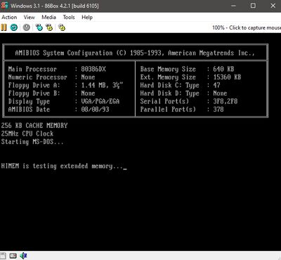Click the '15360 KB' extended memory value
Viewport: 281px width, 260px height.
227,77
